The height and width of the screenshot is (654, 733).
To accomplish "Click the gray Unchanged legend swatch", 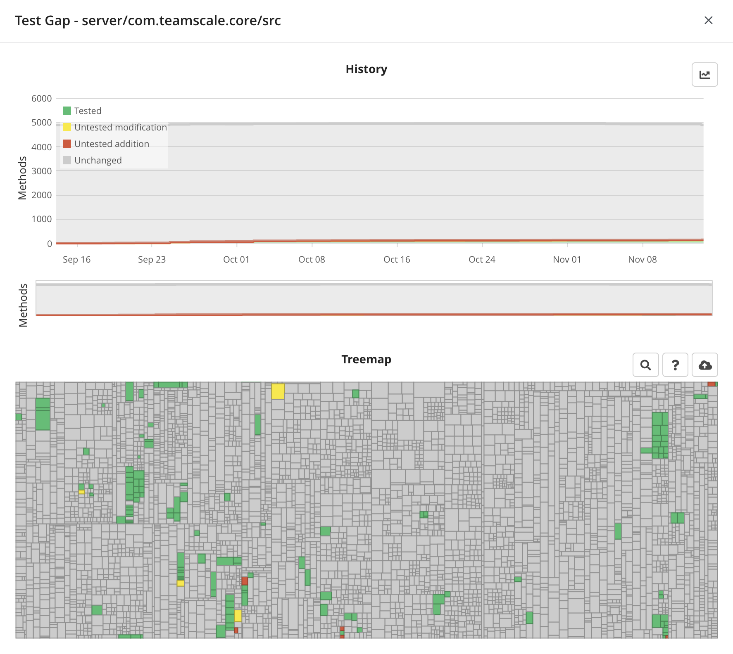I will tap(67, 160).
